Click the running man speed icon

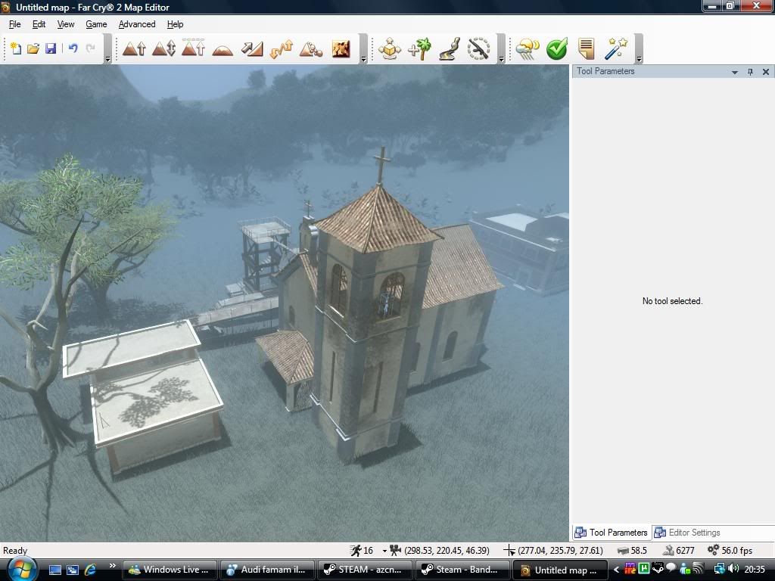pyautogui.click(x=356, y=550)
